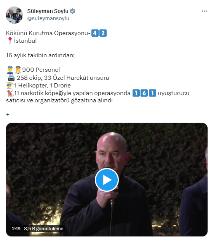211x241 pixels.
Task: Play the embedded tweet video
Action: pos(107,180)
